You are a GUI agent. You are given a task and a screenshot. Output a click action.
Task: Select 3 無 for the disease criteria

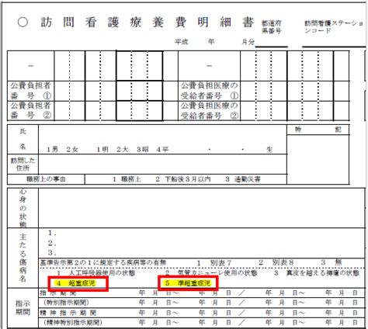332,262
